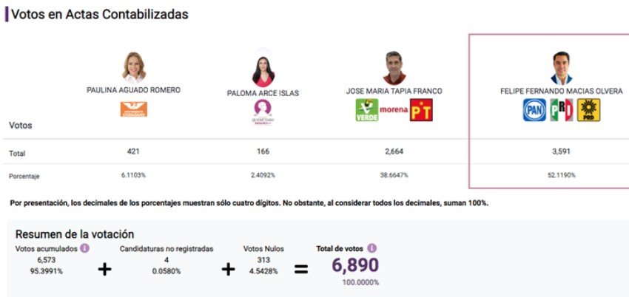Click the PRI party logo
Viewport: 629px width, 297px height.
point(562,110)
